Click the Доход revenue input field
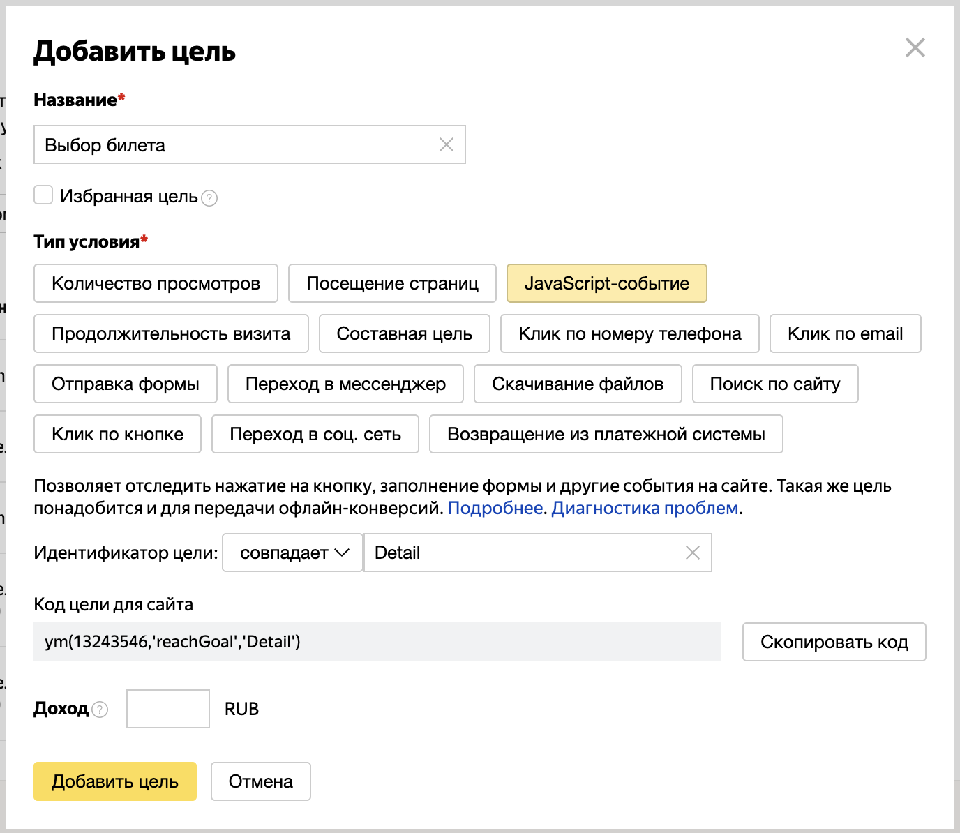The width and height of the screenshot is (960, 833). pos(167,708)
